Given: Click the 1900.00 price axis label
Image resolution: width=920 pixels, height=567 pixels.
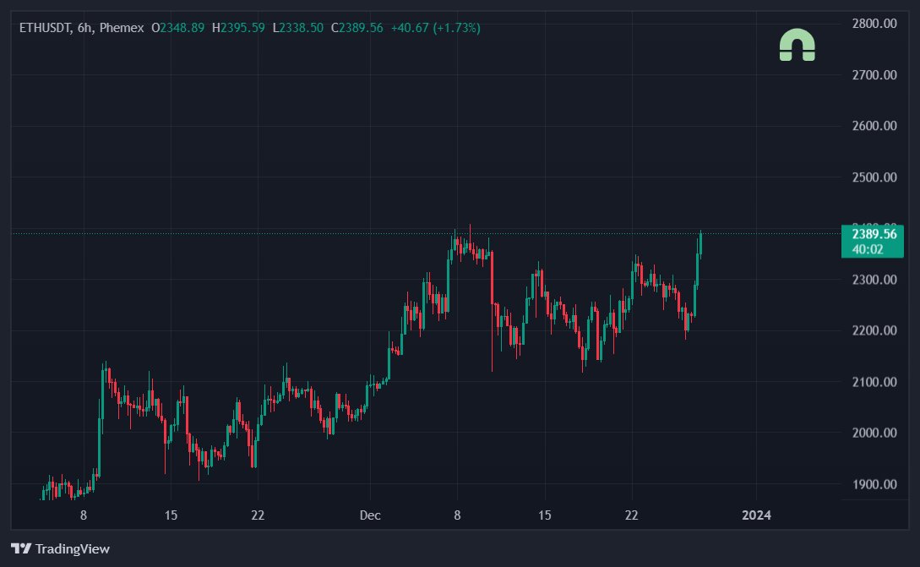Looking at the screenshot, I should point(874,484).
